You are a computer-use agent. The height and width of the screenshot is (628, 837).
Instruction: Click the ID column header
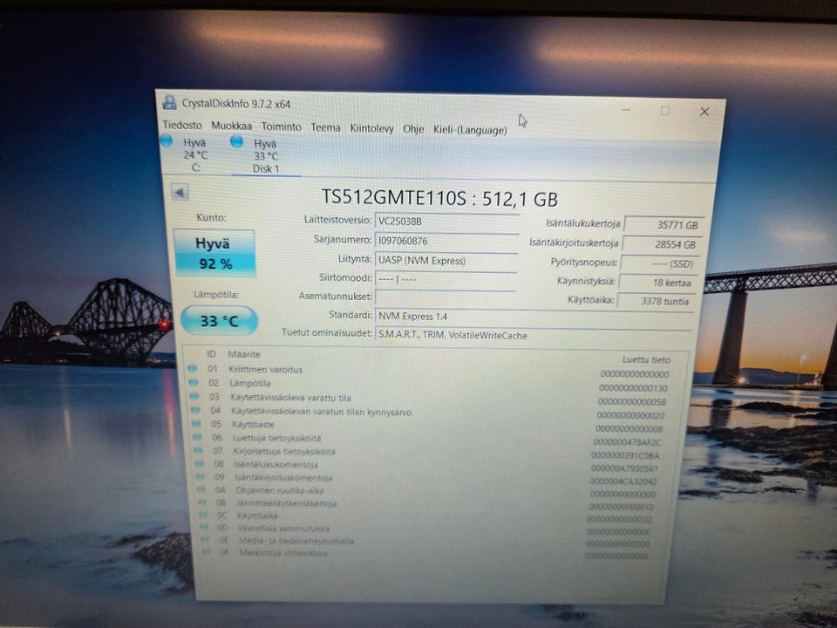point(211,353)
